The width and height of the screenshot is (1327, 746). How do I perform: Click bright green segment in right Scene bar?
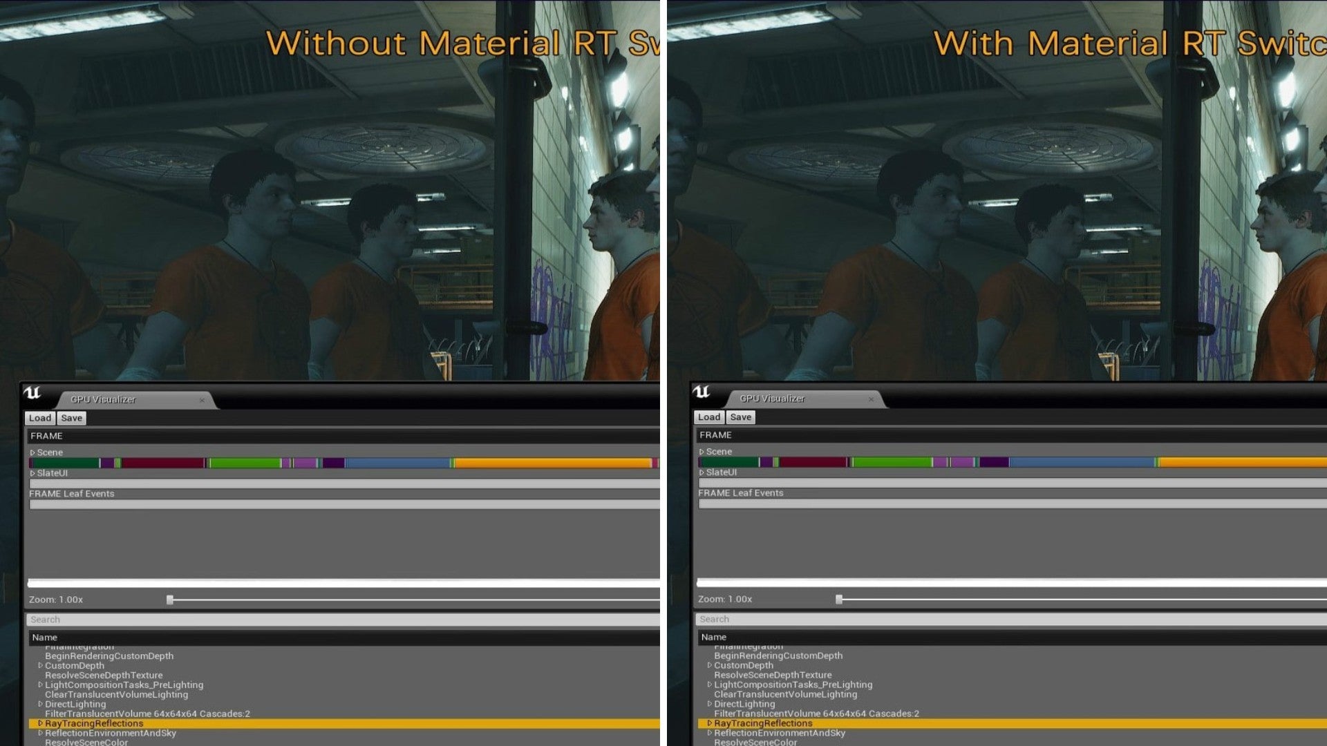tap(892, 462)
